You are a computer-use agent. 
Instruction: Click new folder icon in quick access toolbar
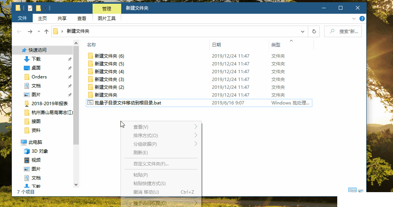(x=38, y=8)
